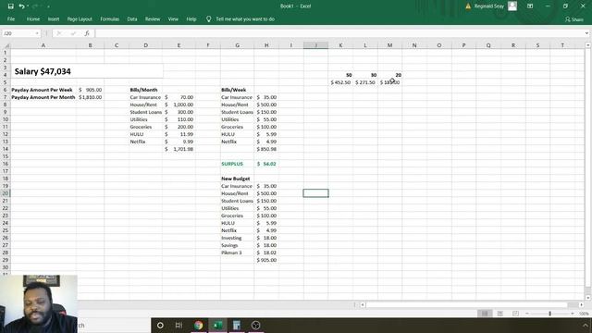Click the Tell me lightbulb icon
592x333 pixels.
coord(208,18)
